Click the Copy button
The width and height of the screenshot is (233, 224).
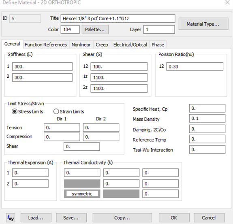tap(122, 218)
